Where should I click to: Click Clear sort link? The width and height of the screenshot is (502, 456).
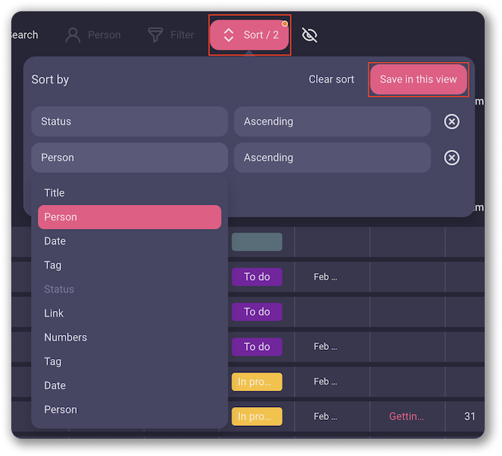click(331, 79)
